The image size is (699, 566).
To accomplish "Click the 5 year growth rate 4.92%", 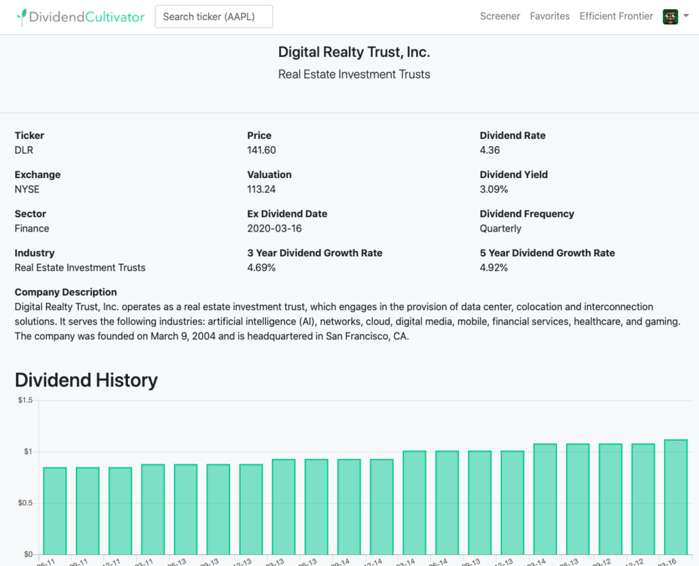I will [494, 268].
